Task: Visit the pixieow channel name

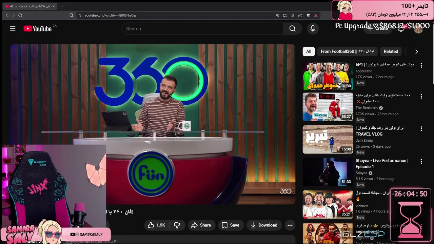Action: point(362,205)
